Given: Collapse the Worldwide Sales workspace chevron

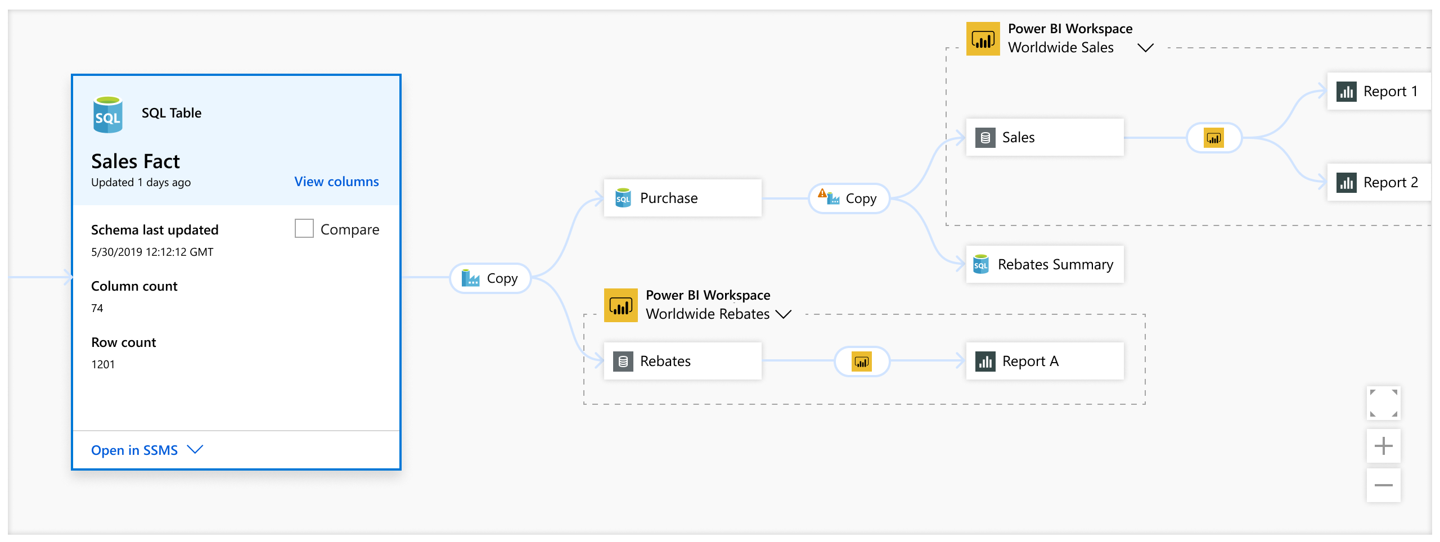Looking at the screenshot, I should [x=1145, y=48].
